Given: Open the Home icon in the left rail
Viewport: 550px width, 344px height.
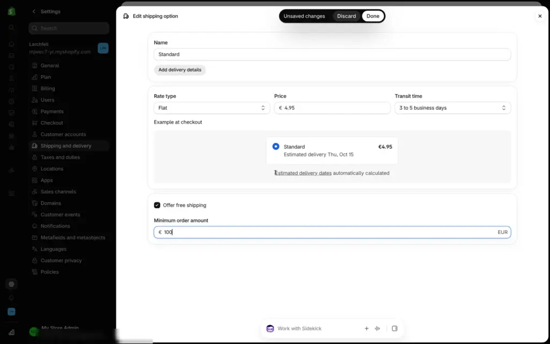Looking at the screenshot, I should 12,44.
